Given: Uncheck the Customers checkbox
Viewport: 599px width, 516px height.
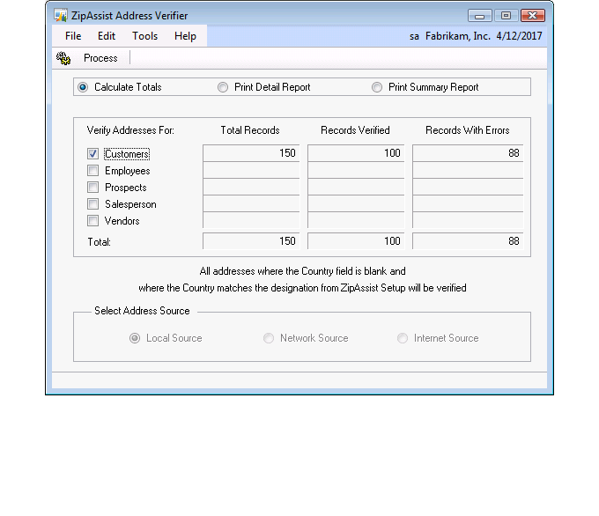Looking at the screenshot, I should click(x=92, y=153).
